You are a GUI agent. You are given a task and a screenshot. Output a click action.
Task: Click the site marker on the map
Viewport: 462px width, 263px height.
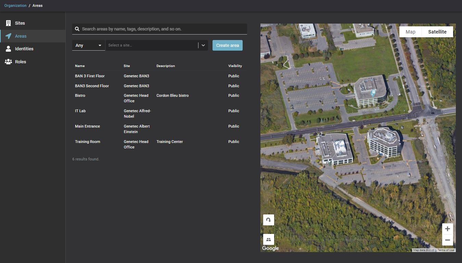click(374, 92)
